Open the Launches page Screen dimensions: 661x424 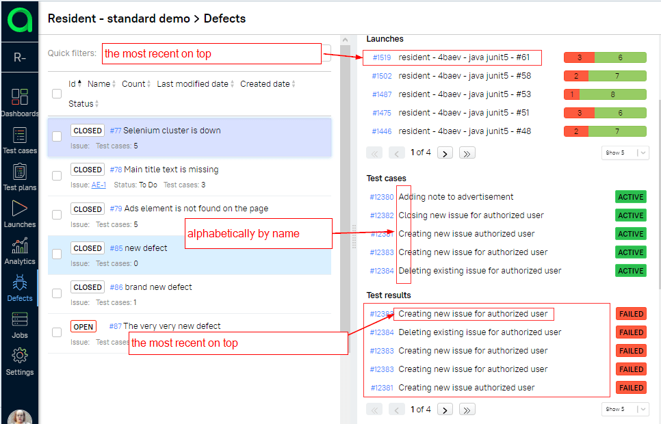(20, 213)
